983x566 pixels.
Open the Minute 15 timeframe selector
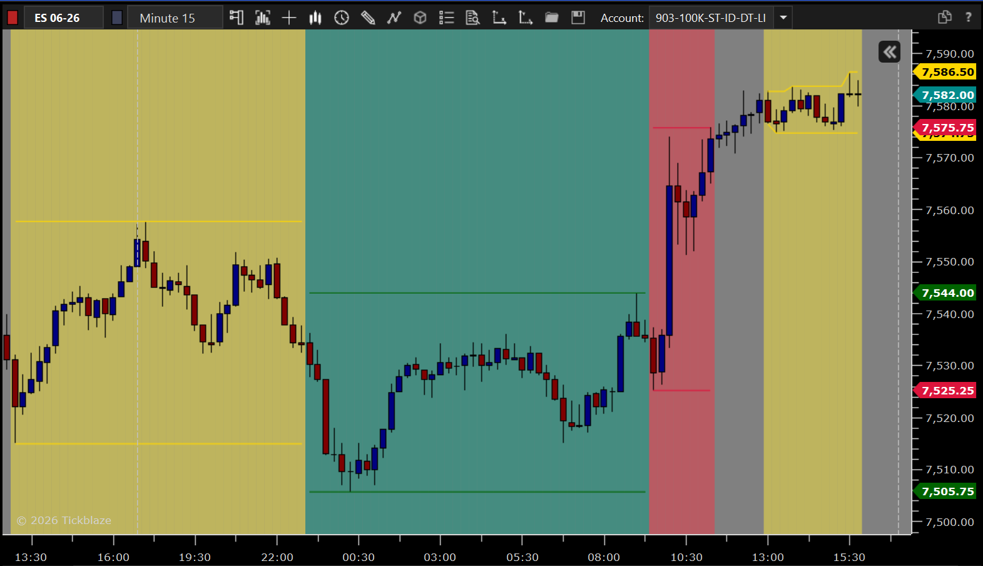[x=175, y=18]
